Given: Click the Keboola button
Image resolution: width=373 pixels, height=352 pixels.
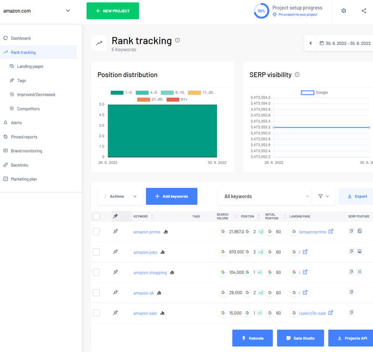Looking at the screenshot, I should (252, 338).
